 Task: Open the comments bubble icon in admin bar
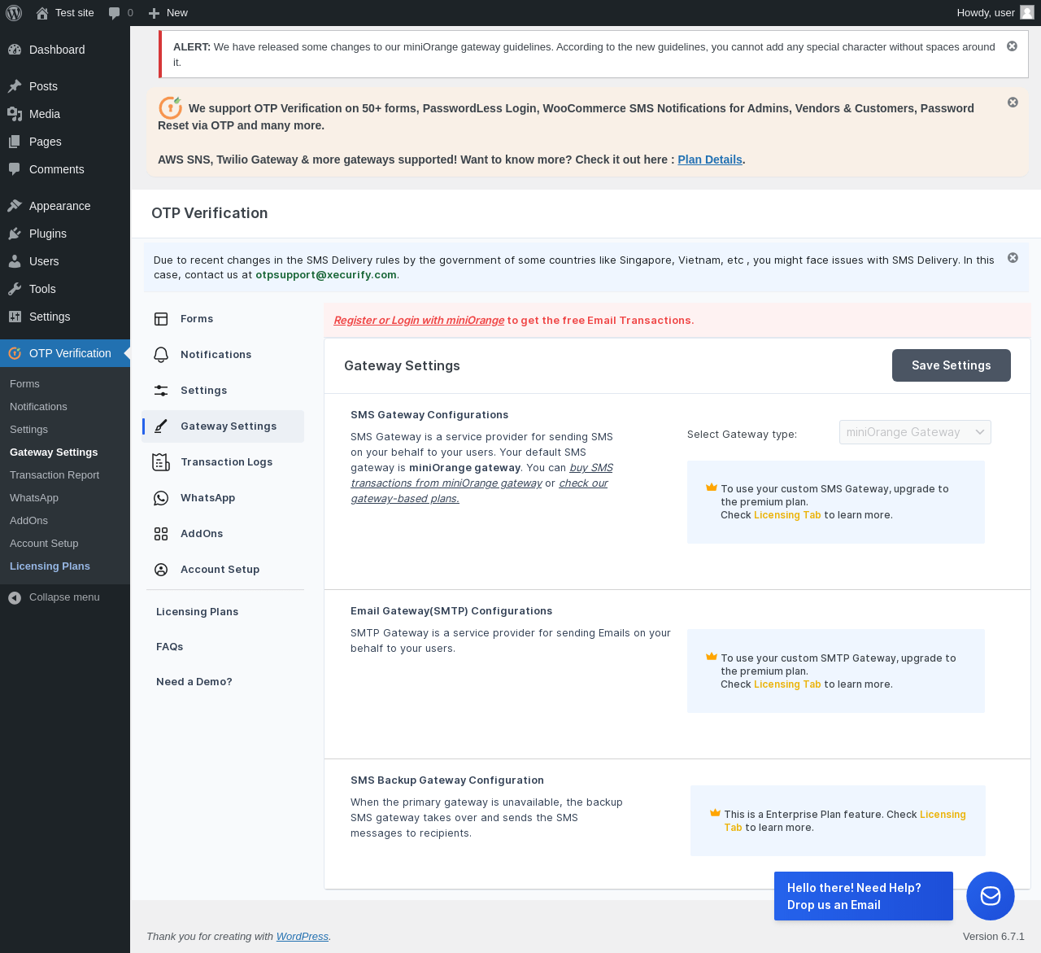[x=114, y=13]
